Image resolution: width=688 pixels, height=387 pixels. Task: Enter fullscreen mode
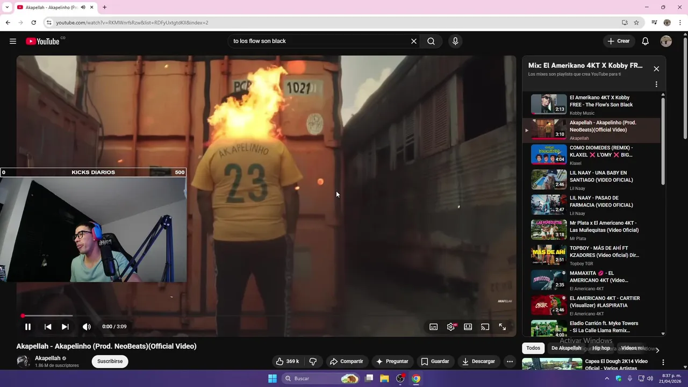[x=503, y=327]
